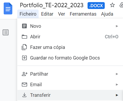Open the Editar menu
Viewport: 123px width, 101px height.
click(47, 14)
